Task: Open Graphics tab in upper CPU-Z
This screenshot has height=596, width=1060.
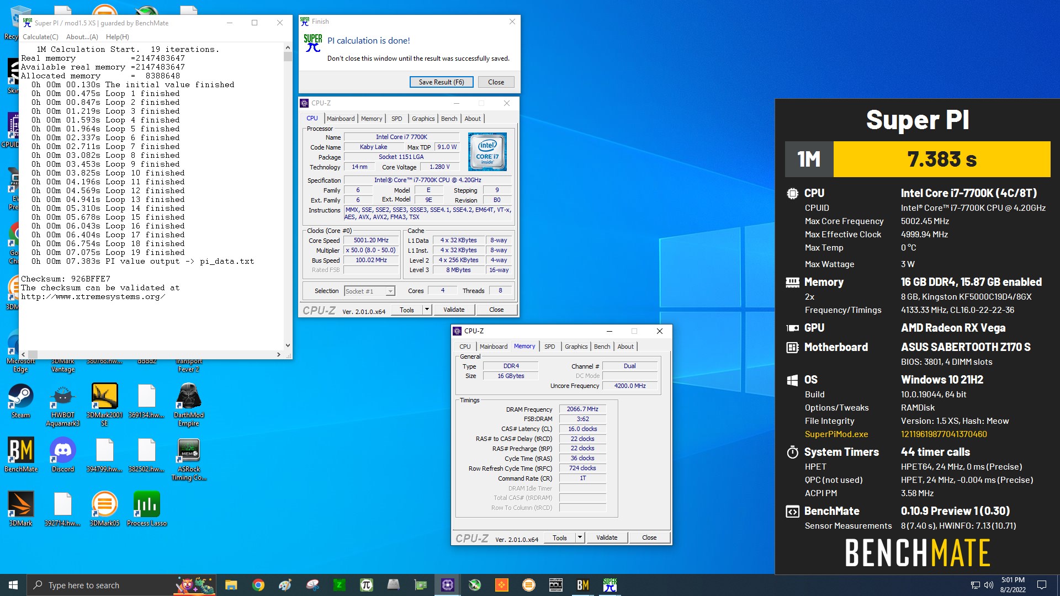Action: point(423,119)
